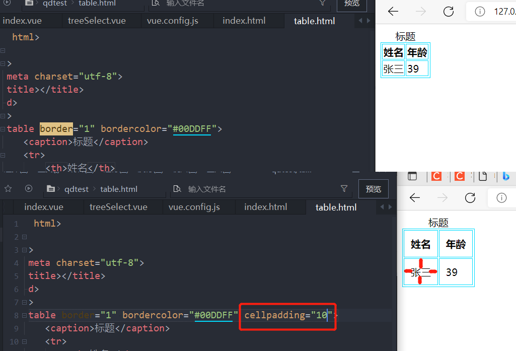Click table.html breadcrumb in lower editor toolbar
The height and width of the screenshot is (351, 516).
click(x=119, y=189)
